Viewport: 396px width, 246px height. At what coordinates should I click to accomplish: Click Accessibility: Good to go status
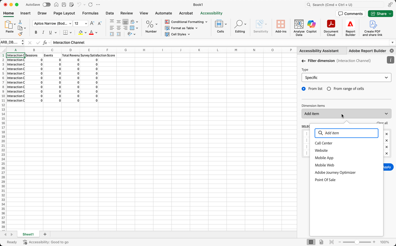(x=46, y=242)
